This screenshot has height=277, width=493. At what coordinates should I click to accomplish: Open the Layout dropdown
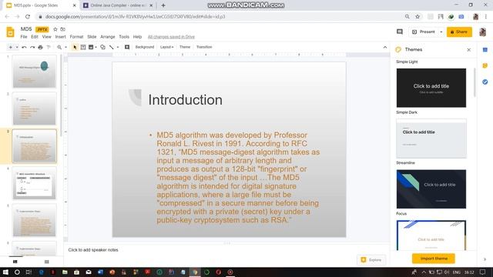point(166,47)
